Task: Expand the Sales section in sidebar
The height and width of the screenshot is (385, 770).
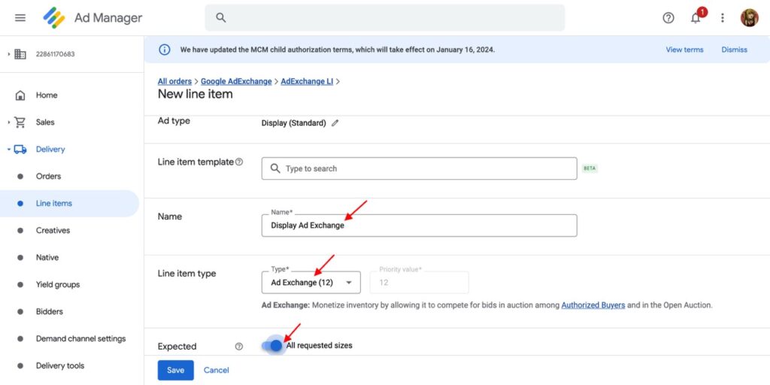Action: click(x=9, y=122)
